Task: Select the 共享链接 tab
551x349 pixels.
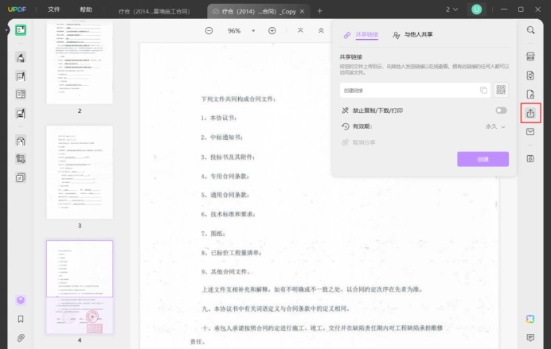Action: [x=361, y=35]
